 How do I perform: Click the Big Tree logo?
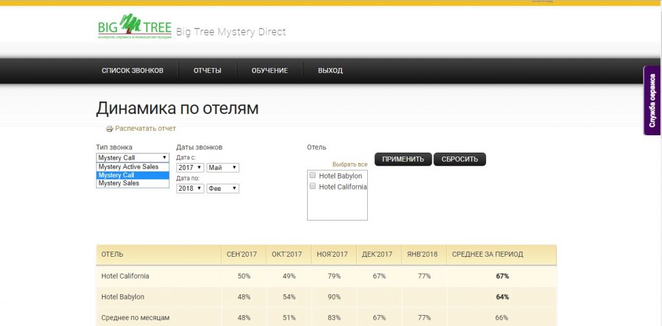click(134, 27)
